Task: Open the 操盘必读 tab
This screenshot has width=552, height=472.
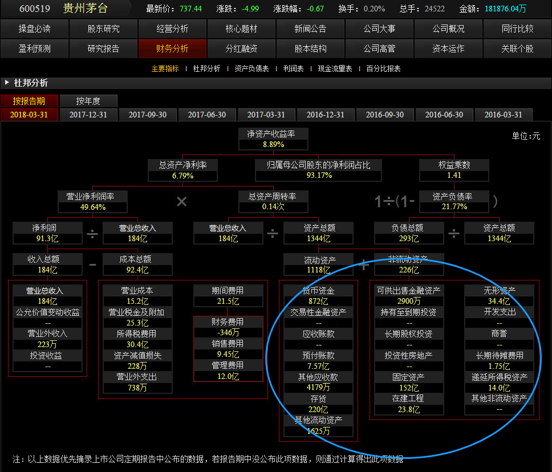Action: 34,29
